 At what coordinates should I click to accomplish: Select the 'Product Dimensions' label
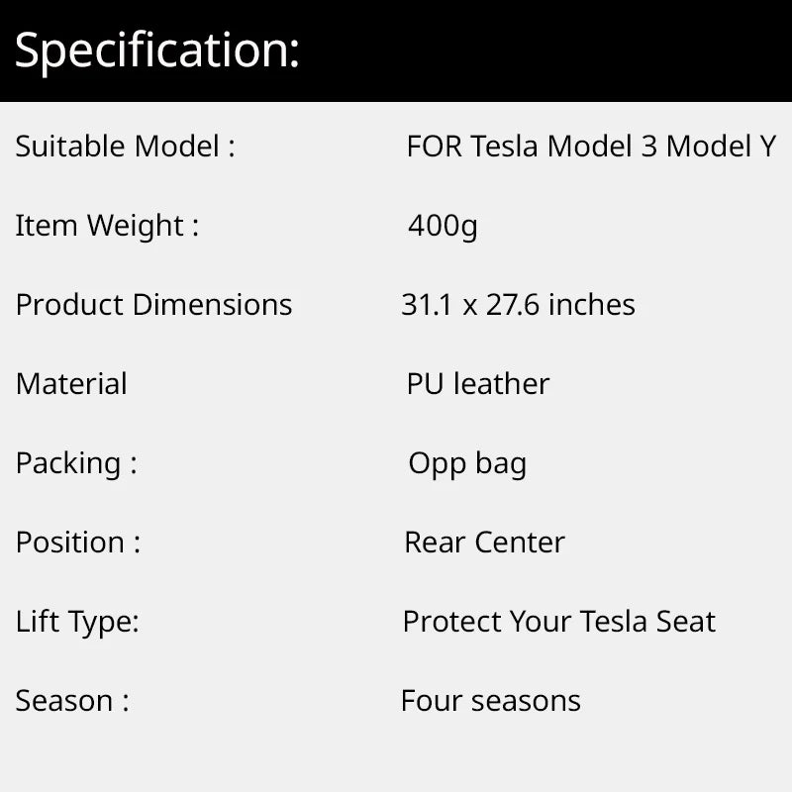153,305
